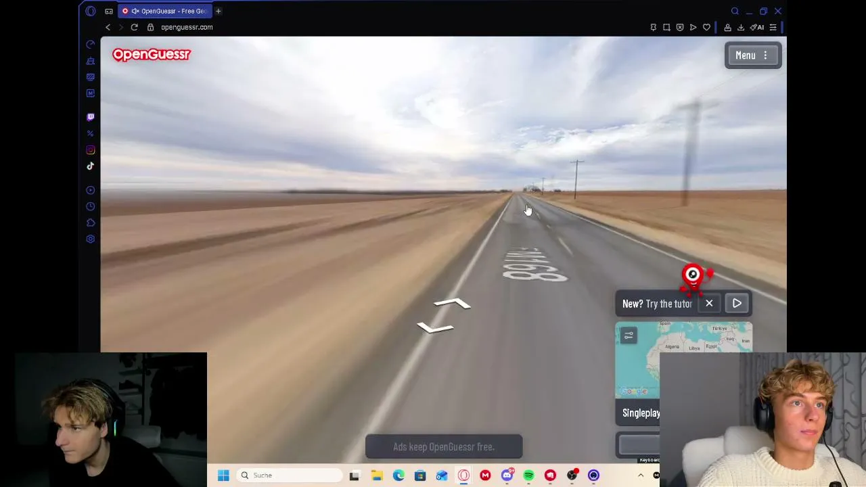866x487 pixels.
Task: Play the tutorial video
Action: pyautogui.click(x=737, y=303)
